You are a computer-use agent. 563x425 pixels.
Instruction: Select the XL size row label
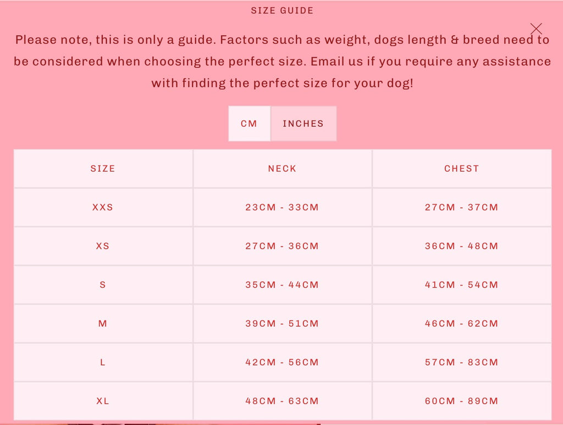click(103, 401)
